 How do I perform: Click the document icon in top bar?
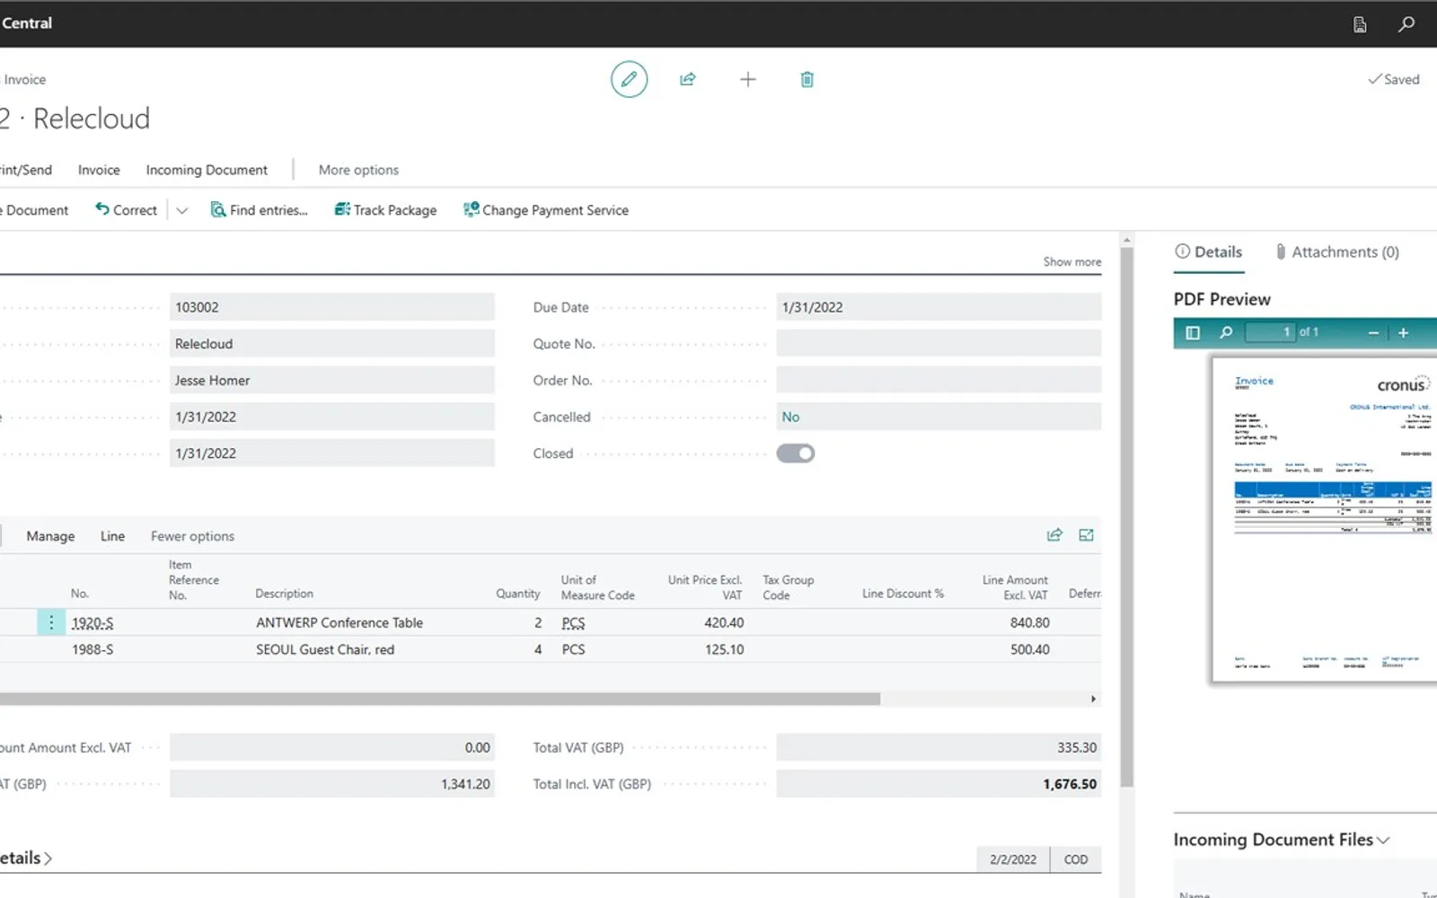pyautogui.click(x=1360, y=24)
